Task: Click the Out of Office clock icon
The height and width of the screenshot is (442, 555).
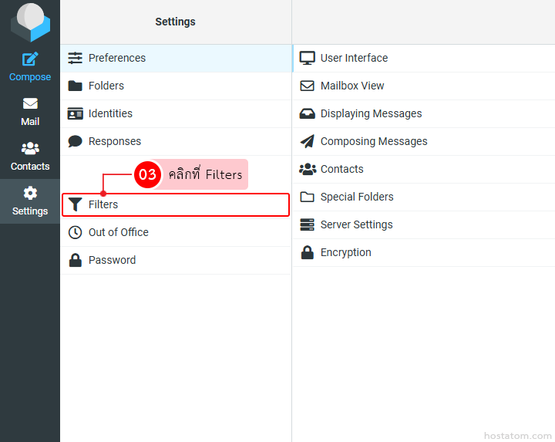Action: 75,232
